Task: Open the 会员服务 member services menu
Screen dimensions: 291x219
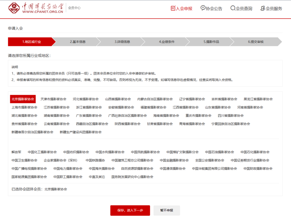Action: click(x=271, y=8)
